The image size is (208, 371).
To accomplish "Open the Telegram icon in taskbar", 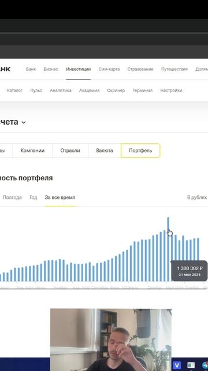I will pos(206,366).
